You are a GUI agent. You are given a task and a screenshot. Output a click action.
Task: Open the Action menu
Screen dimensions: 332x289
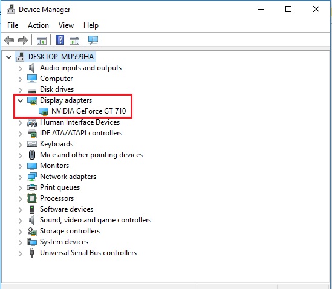[x=38, y=25]
